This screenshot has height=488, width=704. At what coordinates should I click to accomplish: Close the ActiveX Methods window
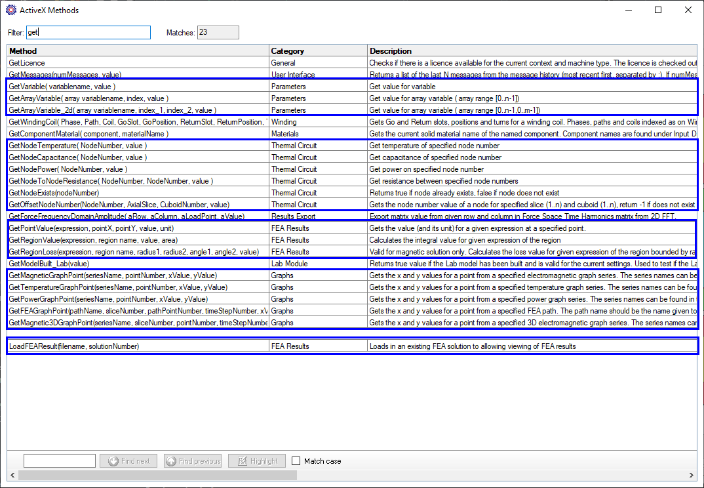pyautogui.click(x=688, y=10)
